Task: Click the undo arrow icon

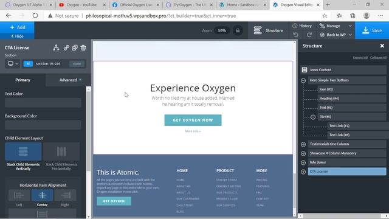Action: point(295,35)
